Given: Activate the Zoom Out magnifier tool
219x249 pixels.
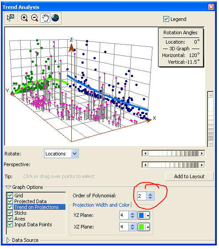Looking at the screenshot, I should click(34, 18).
